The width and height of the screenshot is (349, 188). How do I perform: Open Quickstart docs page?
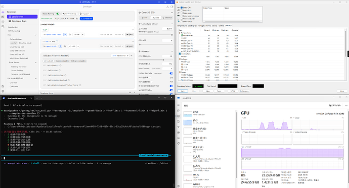pyautogui.click(x=14, y=87)
